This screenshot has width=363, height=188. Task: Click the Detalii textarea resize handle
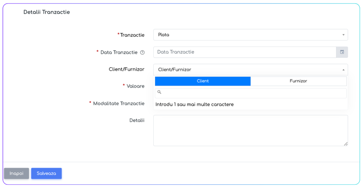(x=346, y=144)
